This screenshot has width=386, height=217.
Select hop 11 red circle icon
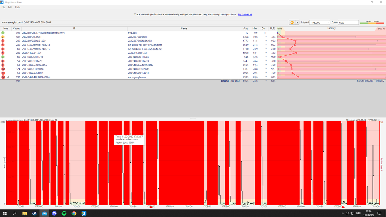point(3,73)
